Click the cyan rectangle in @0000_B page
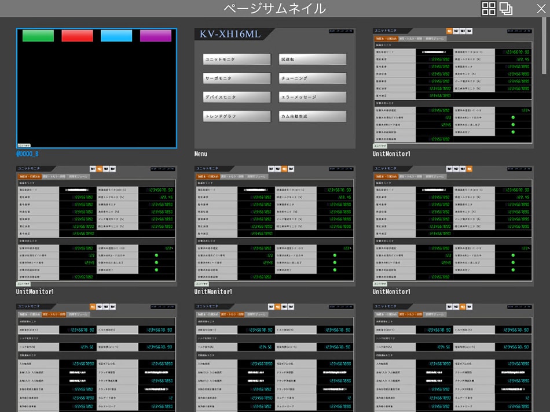Viewport: 550px width, 412px height. click(116, 36)
